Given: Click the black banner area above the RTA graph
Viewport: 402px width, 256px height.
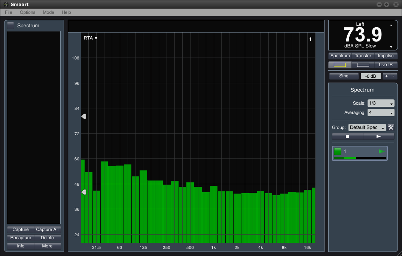Looking at the screenshot, I should pos(196,26).
